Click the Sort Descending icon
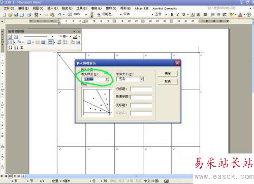Image resolution: width=254 pixels, height=184 pixels. (16, 48)
